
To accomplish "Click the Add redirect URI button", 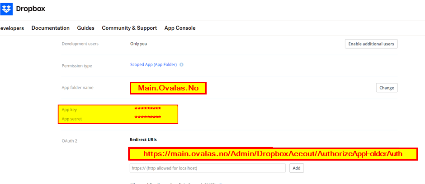I will click(297, 168).
